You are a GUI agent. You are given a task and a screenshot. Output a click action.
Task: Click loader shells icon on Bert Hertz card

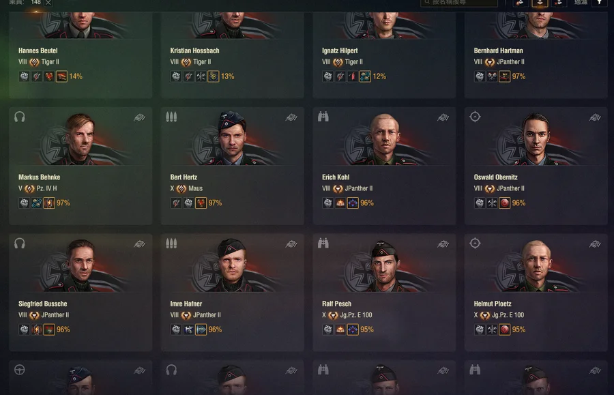171,117
